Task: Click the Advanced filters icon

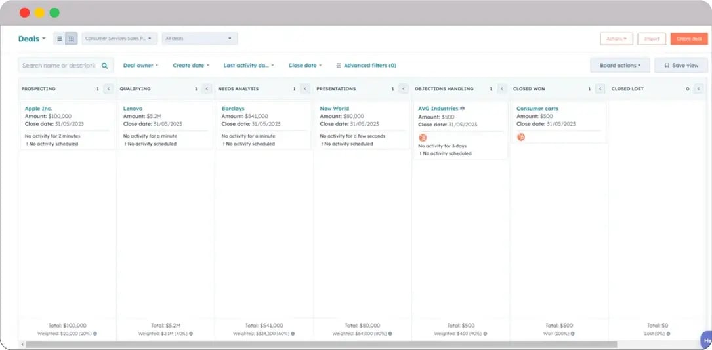Action: [339, 66]
